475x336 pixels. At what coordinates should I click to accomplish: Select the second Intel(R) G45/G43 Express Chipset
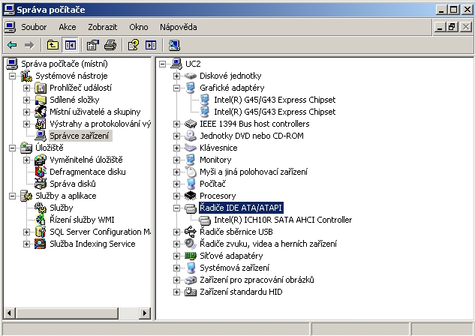click(x=275, y=112)
